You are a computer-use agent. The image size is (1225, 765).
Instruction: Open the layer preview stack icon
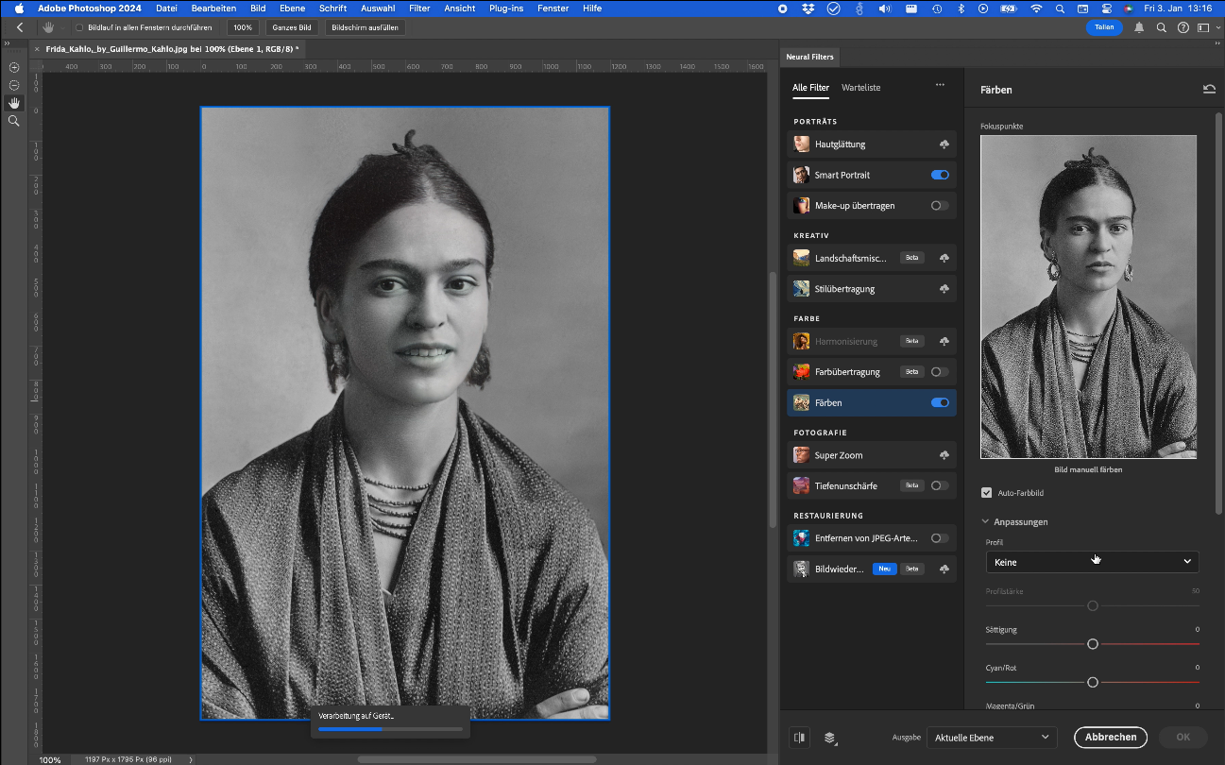click(830, 738)
